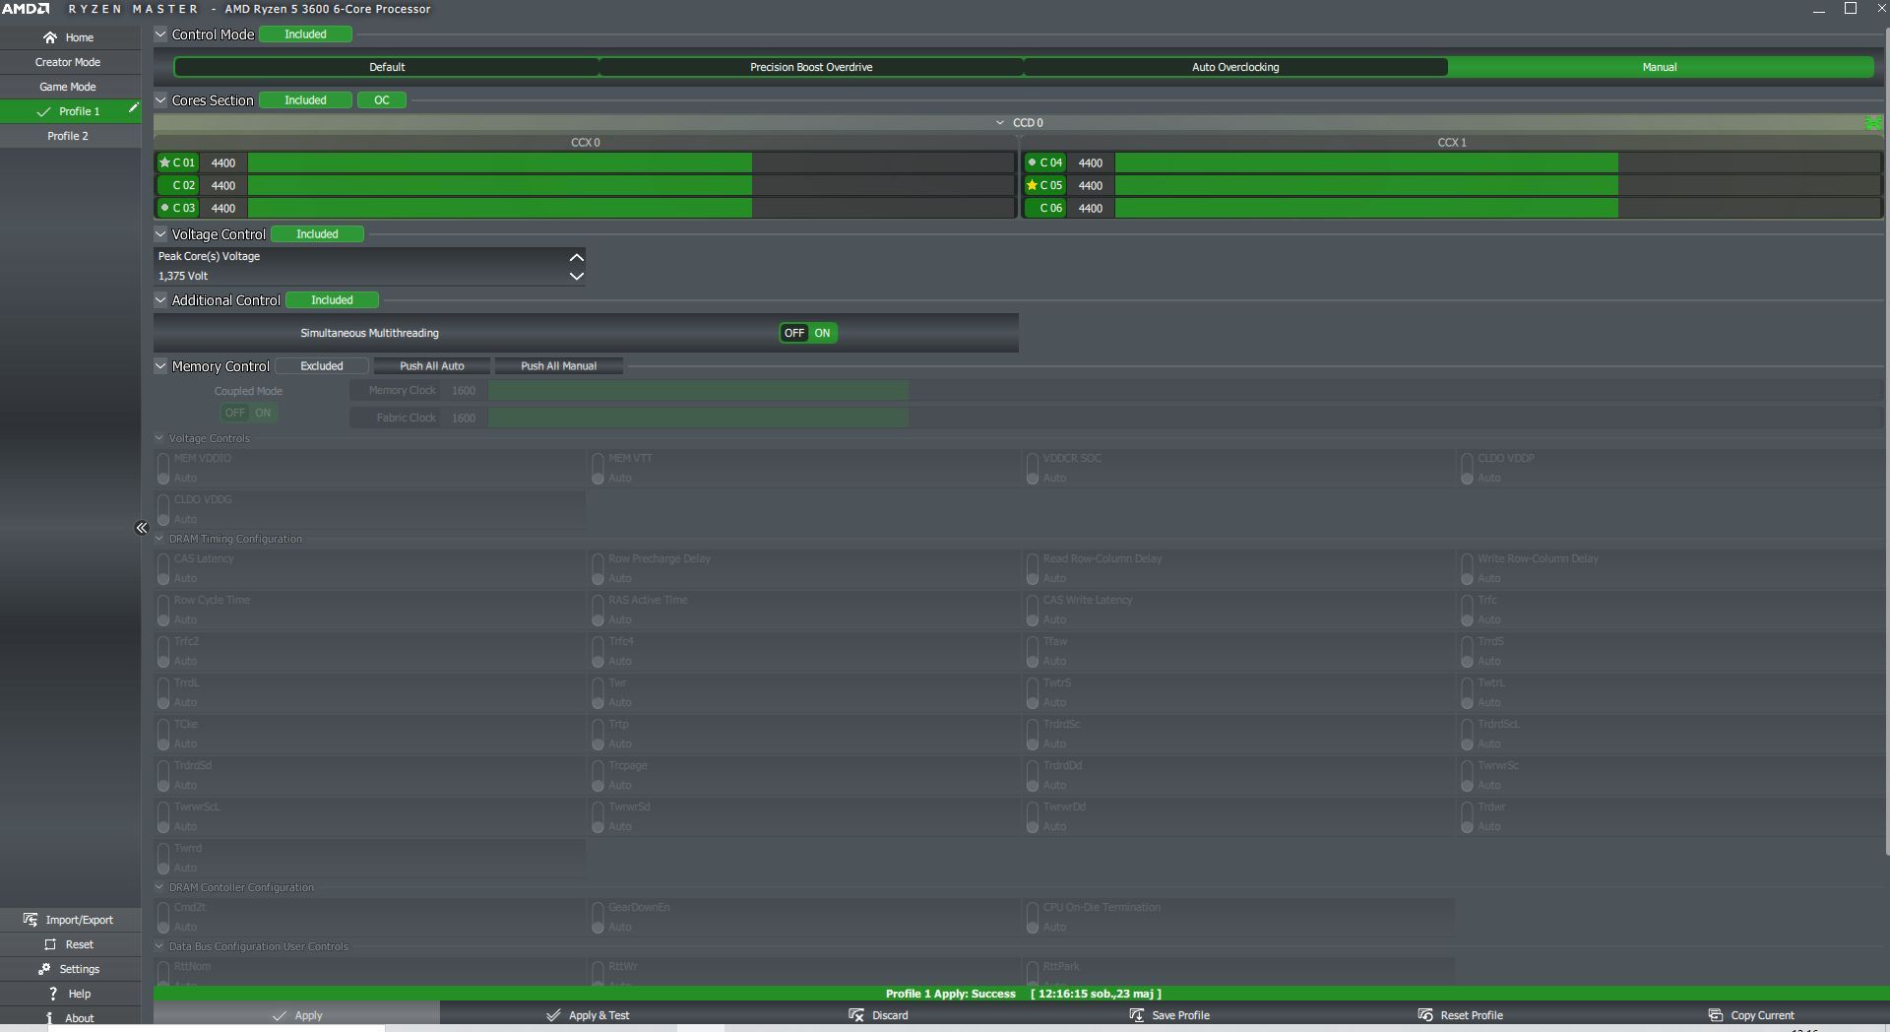The image size is (1890, 1032).
Task: Click Push All Manual
Action: (x=558, y=366)
